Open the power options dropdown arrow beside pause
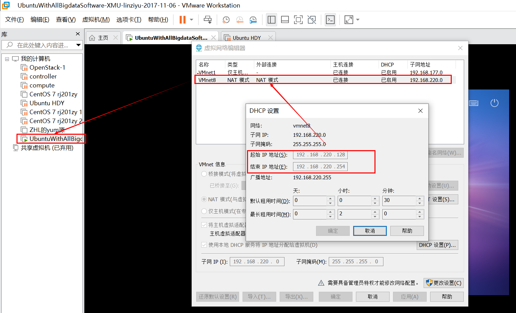The width and height of the screenshot is (516, 313). click(x=192, y=20)
